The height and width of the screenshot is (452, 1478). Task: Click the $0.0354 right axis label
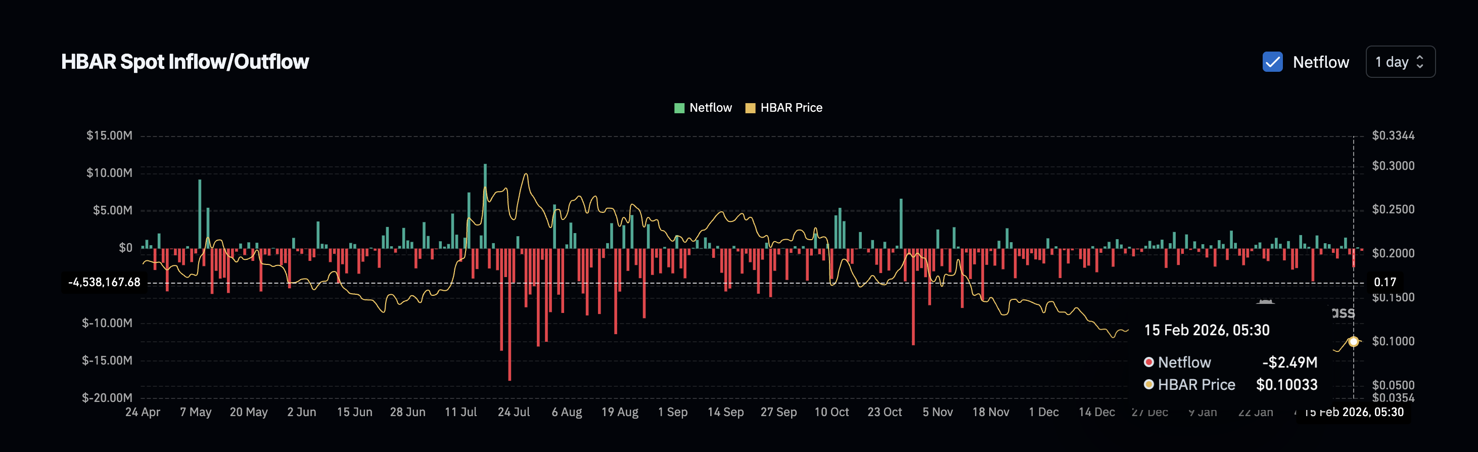point(1393,397)
